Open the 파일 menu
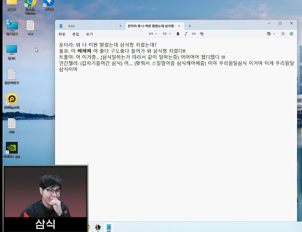This screenshot has width=302, height=232. (x=62, y=34)
